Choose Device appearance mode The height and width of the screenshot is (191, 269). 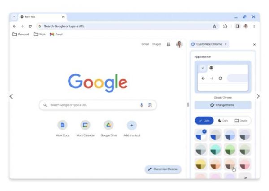(x=241, y=121)
